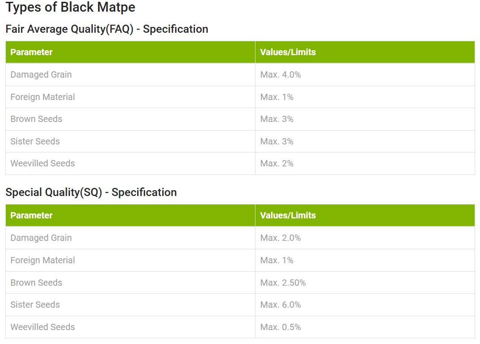Select the 'Max. 4.0%' damaged grain value

[281, 75]
